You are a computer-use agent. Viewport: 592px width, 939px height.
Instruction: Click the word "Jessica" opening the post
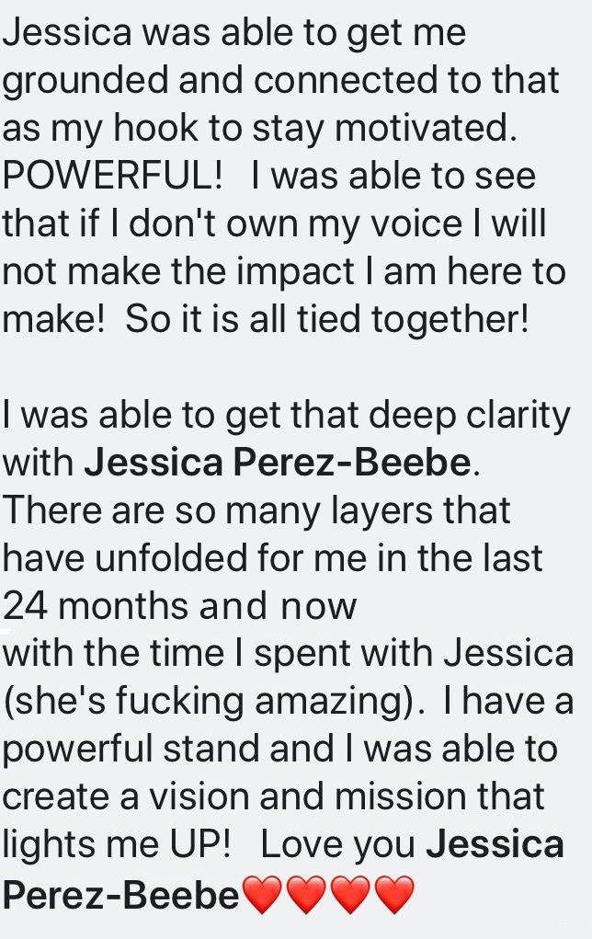coord(67,33)
